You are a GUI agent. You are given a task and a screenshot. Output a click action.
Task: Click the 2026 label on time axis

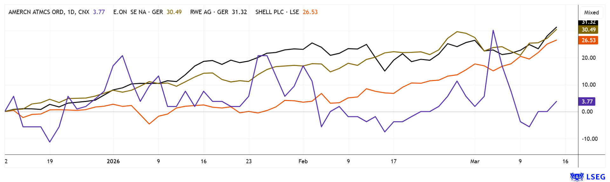[113, 161]
